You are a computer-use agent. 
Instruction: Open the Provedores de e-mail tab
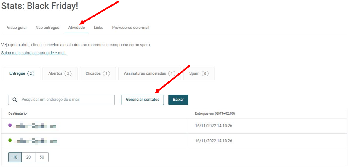(131, 28)
